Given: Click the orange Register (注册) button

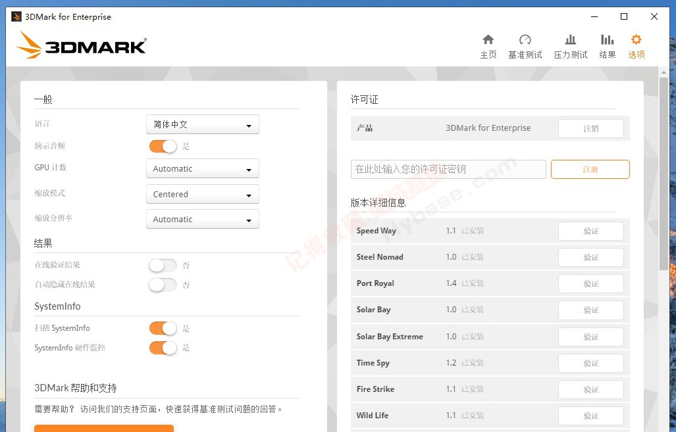Looking at the screenshot, I should 590,170.
